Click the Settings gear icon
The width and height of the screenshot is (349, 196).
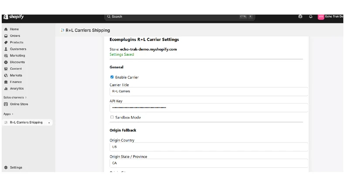[6, 168]
